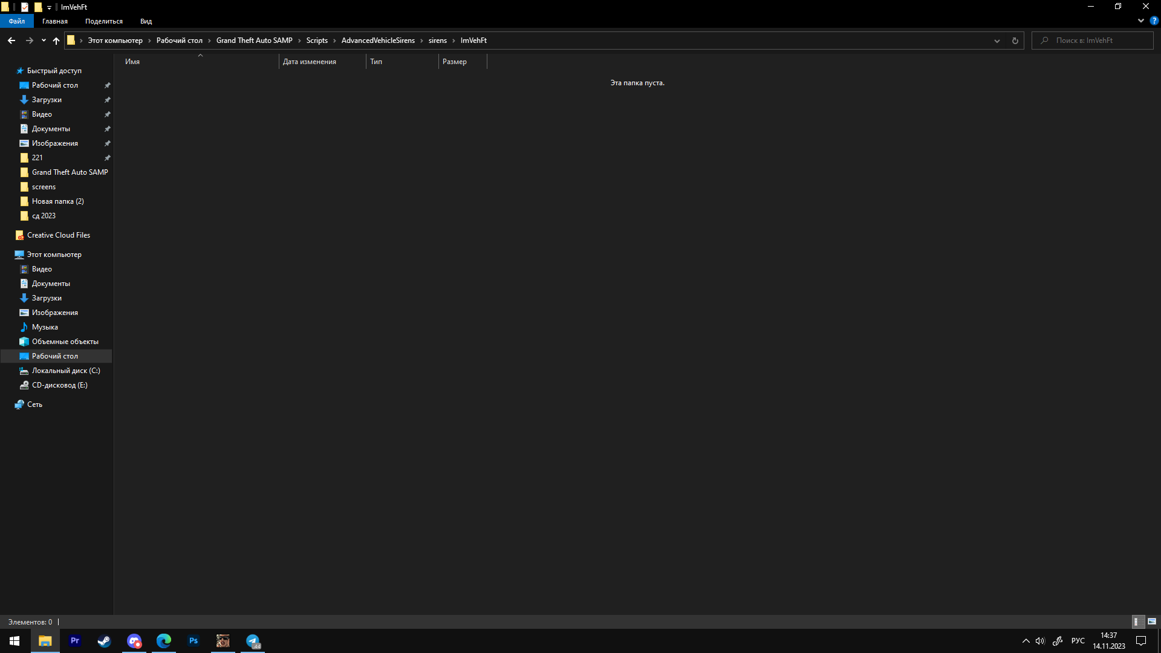Screen dimensions: 1161x653
Task: Expand the chevron after Scripts in path
Action: (x=334, y=41)
